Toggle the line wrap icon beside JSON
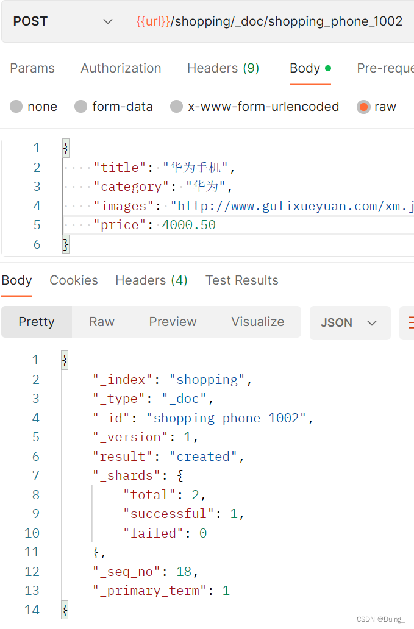The width and height of the screenshot is (414, 629). 408,322
